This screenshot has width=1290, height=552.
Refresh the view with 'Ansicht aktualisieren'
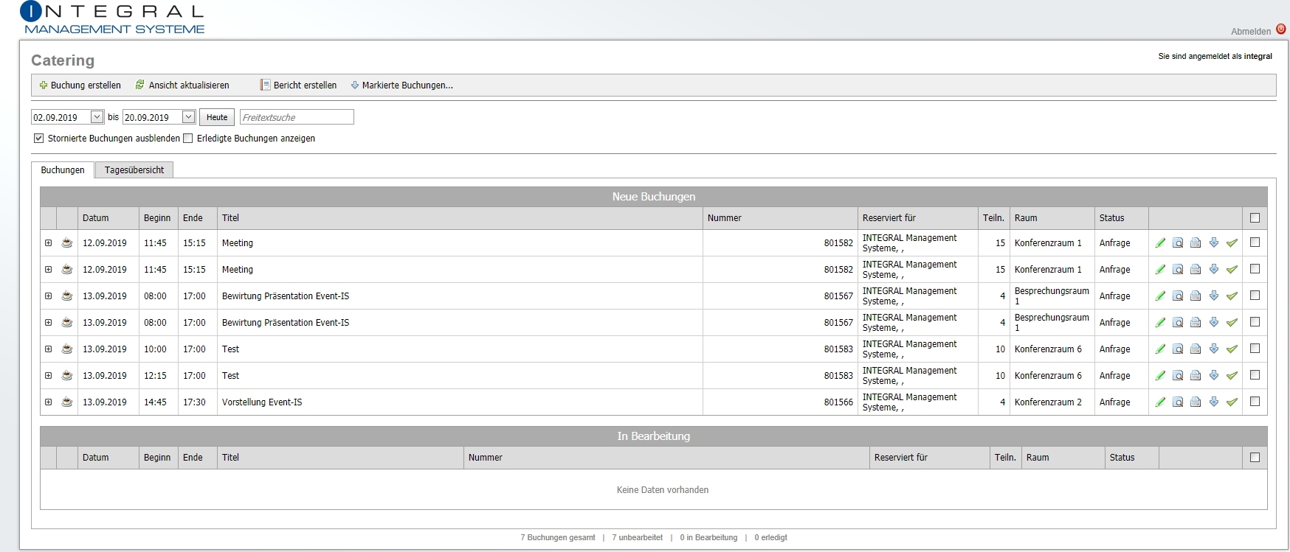click(182, 85)
